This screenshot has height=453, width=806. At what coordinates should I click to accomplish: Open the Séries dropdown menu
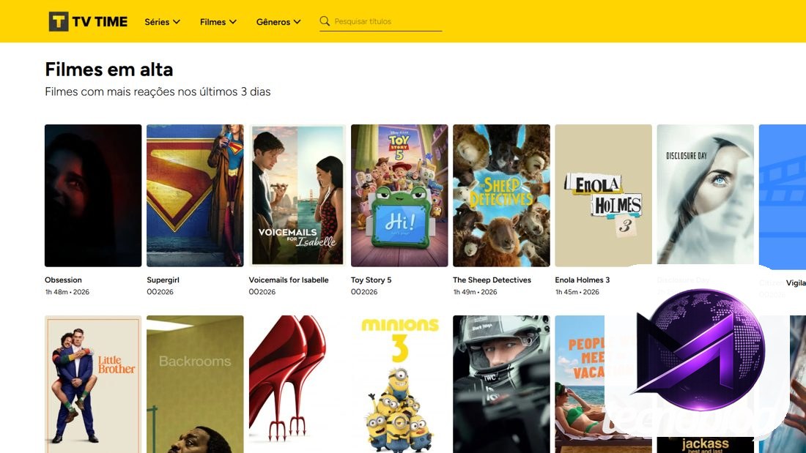click(162, 22)
